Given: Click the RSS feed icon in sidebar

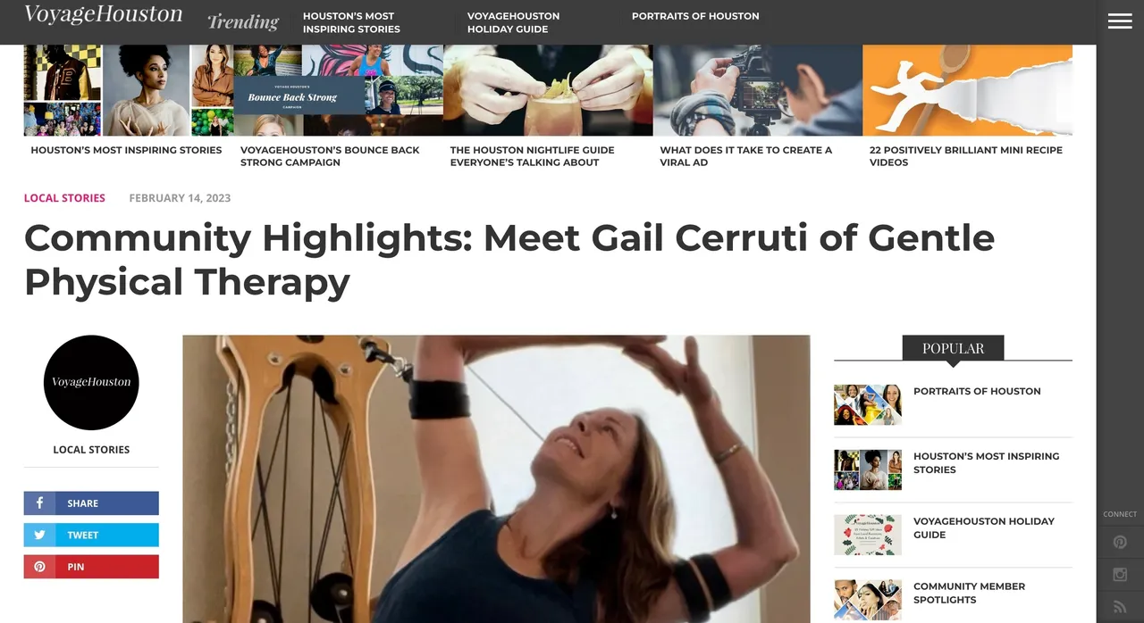Looking at the screenshot, I should pos(1120,607).
